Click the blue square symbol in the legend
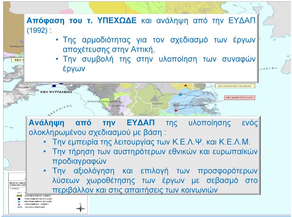Image resolution: width=292 pixels, height=217 pixels. coord(19,199)
